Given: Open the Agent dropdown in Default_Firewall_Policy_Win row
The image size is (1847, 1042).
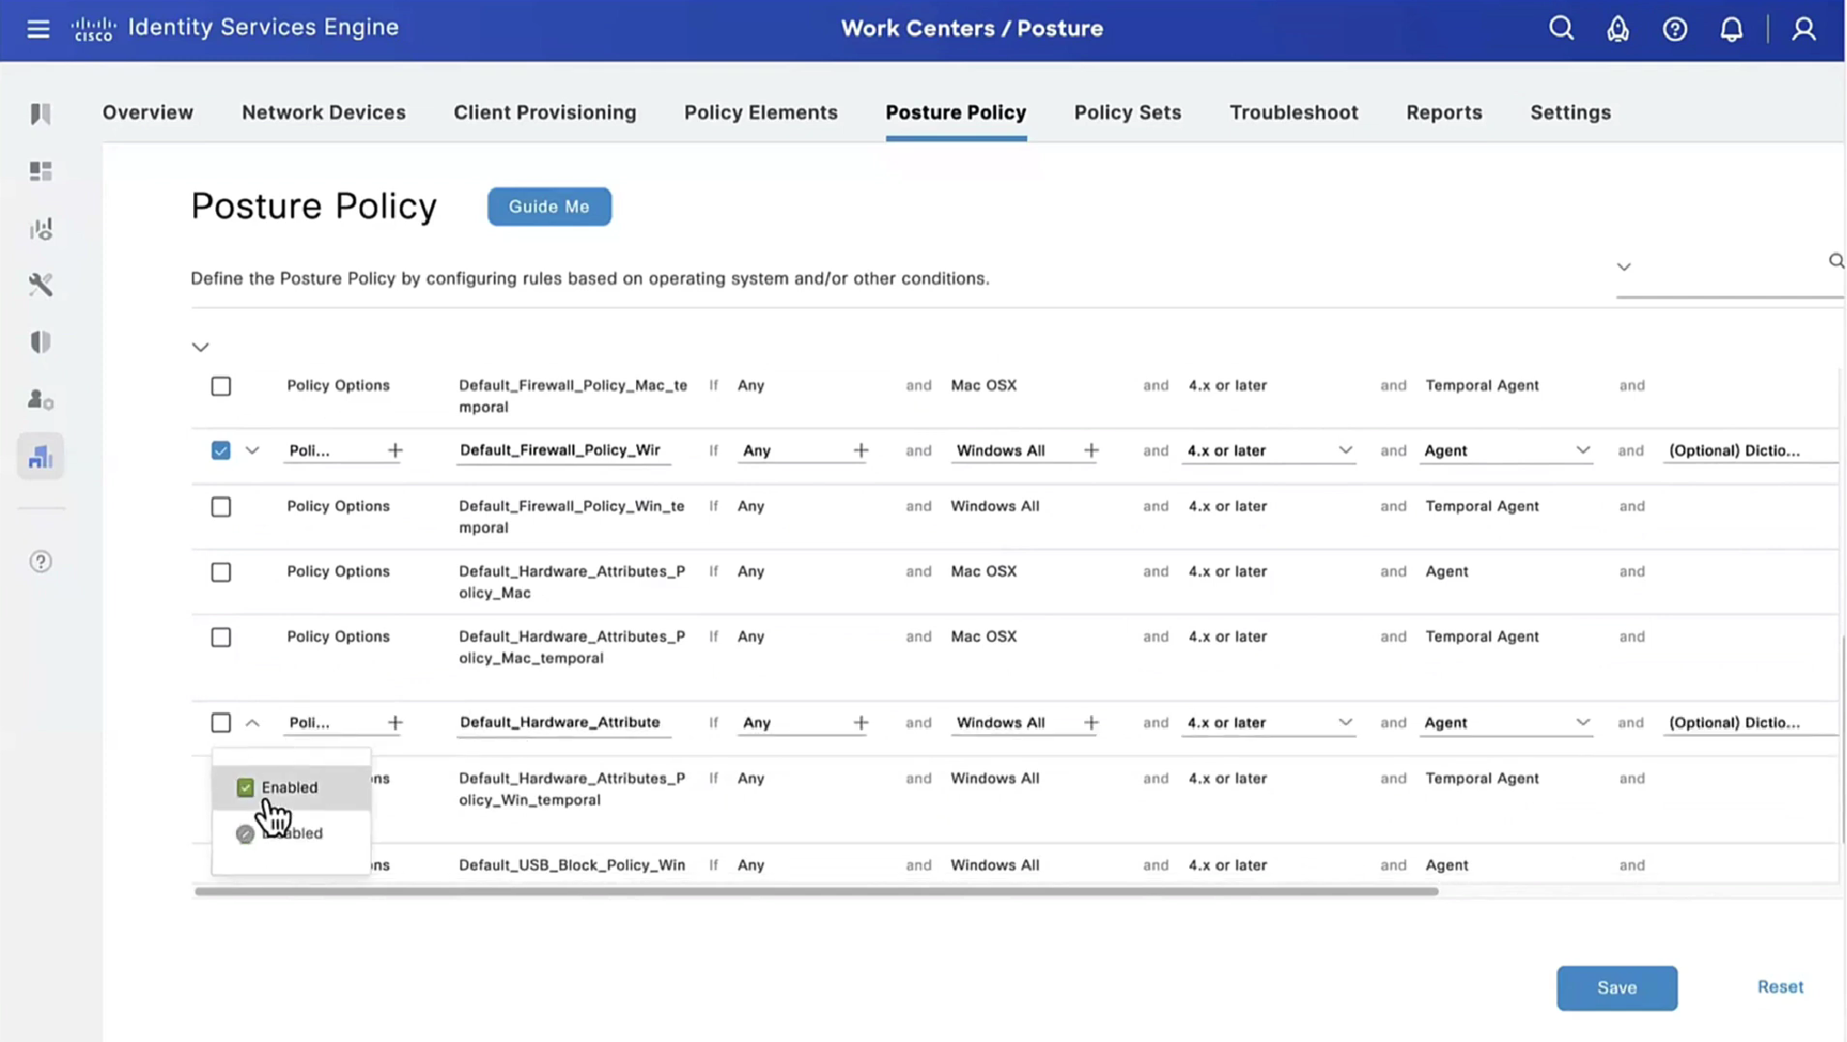Looking at the screenshot, I should [1583, 451].
